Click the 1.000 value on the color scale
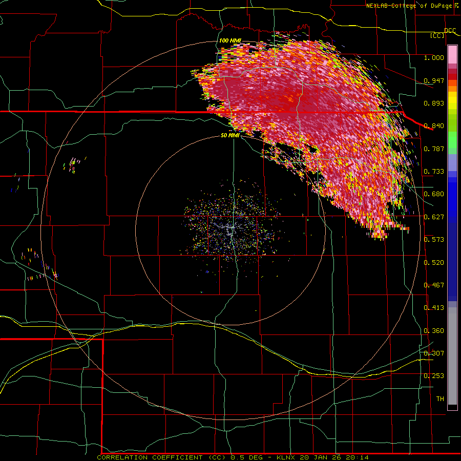 pos(434,57)
